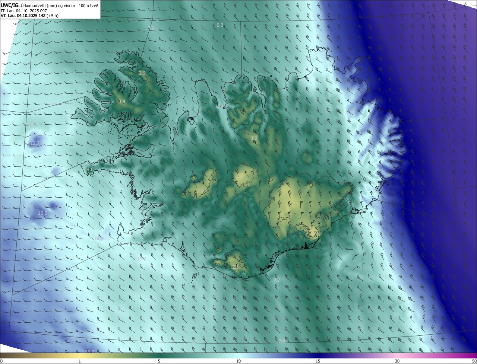
Task: Click the 'VT: Lau. 04.10.2025 14Z (+5 h)' line
Action: pyautogui.click(x=30, y=16)
